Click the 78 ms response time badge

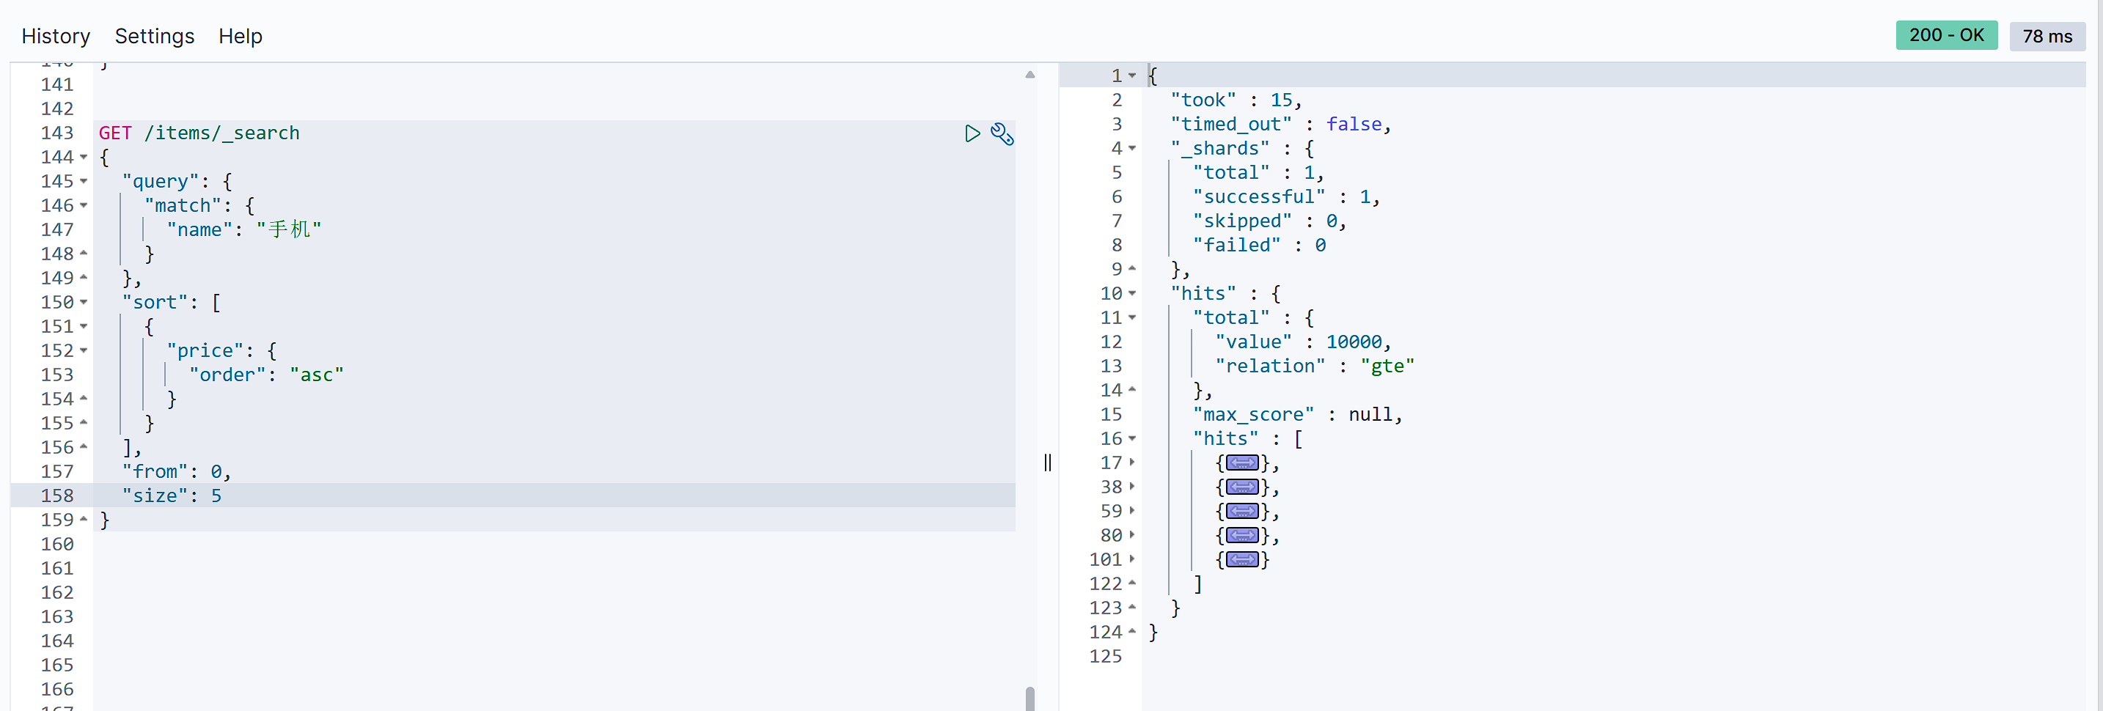point(2047,36)
